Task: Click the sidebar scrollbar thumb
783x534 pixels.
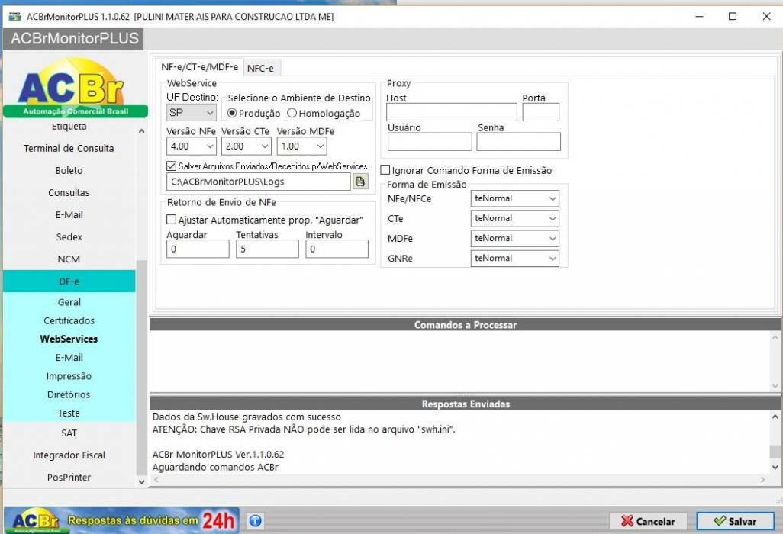Action: [x=141, y=367]
